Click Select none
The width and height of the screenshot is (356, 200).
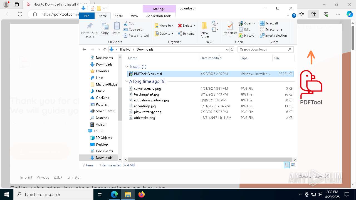271,29
